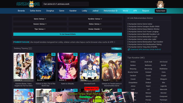Open the Jadwal menu item
This screenshot has width=183, height=103.
coord(95,11)
